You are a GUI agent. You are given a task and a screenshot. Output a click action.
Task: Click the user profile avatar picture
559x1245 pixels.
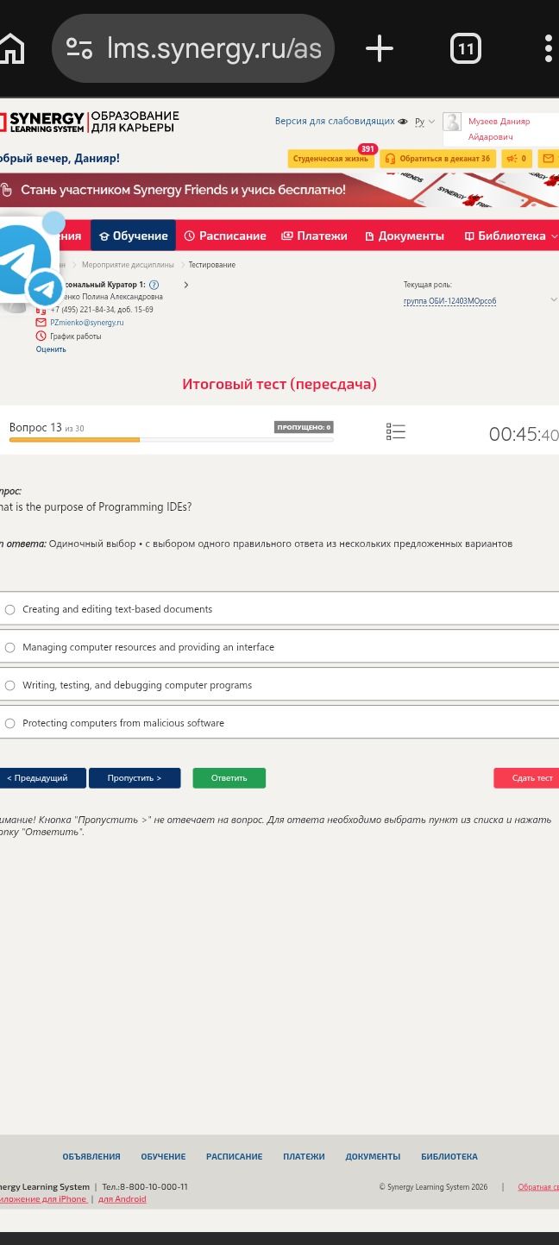[452, 122]
